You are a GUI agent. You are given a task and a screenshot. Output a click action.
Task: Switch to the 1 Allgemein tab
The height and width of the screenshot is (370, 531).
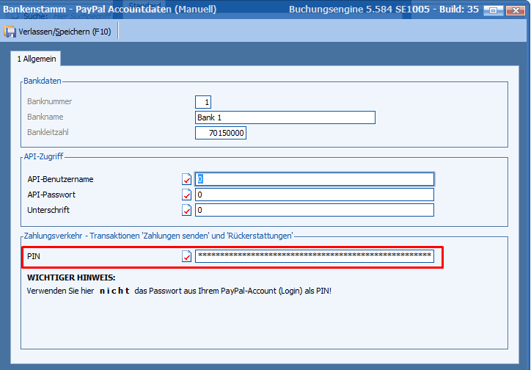pos(34,59)
